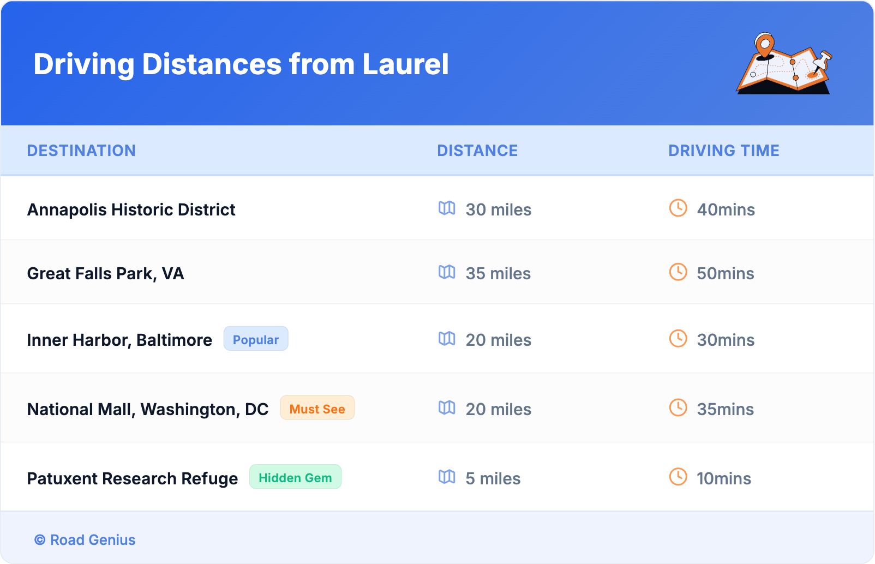Click the Destination column header
This screenshot has height=564, width=875.
click(81, 151)
